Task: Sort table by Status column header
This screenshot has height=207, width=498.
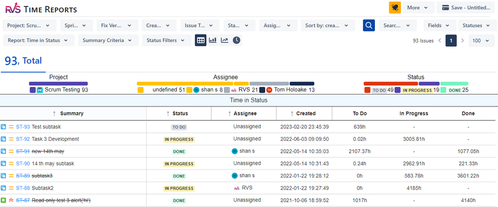Action: click(x=178, y=113)
